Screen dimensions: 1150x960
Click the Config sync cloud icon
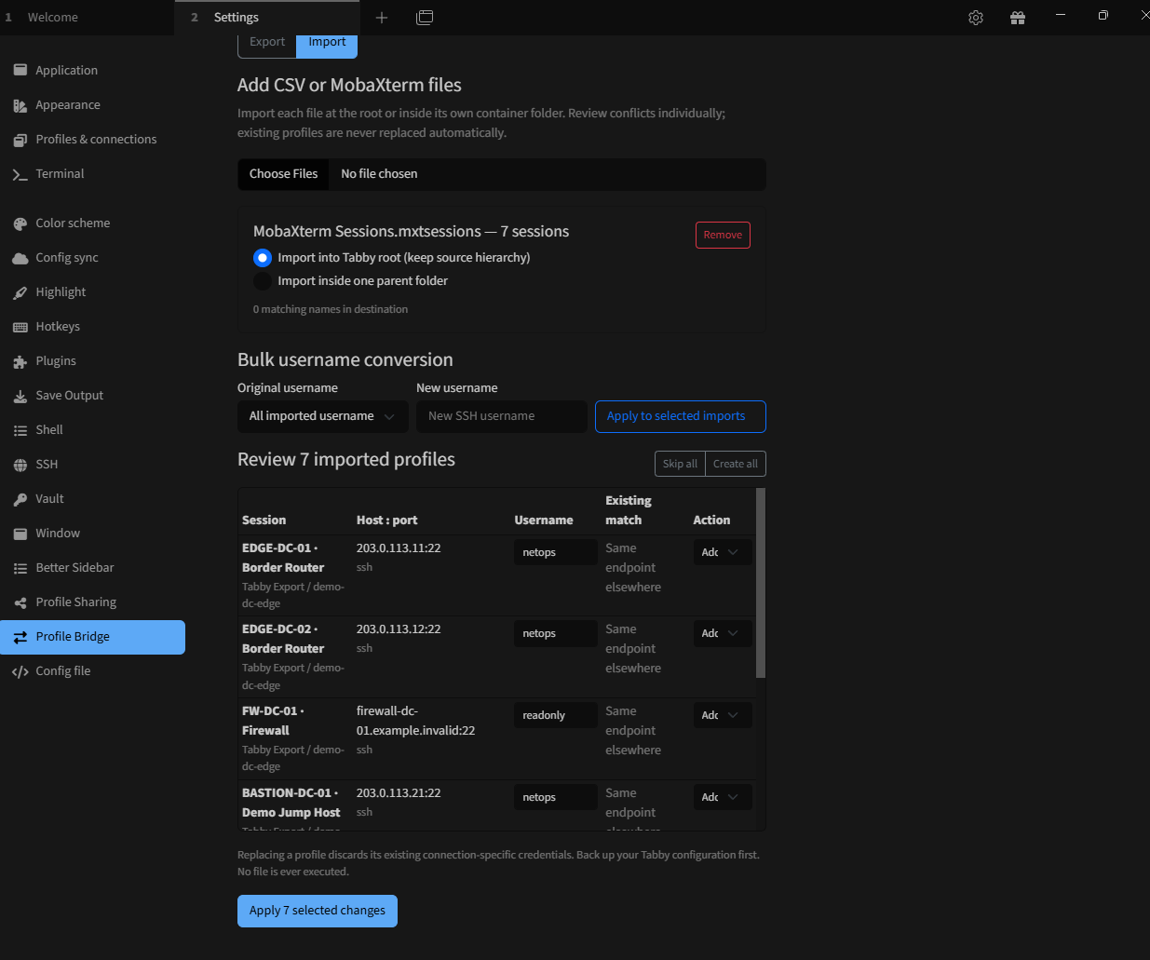pyautogui.click(x=20, y=258)
